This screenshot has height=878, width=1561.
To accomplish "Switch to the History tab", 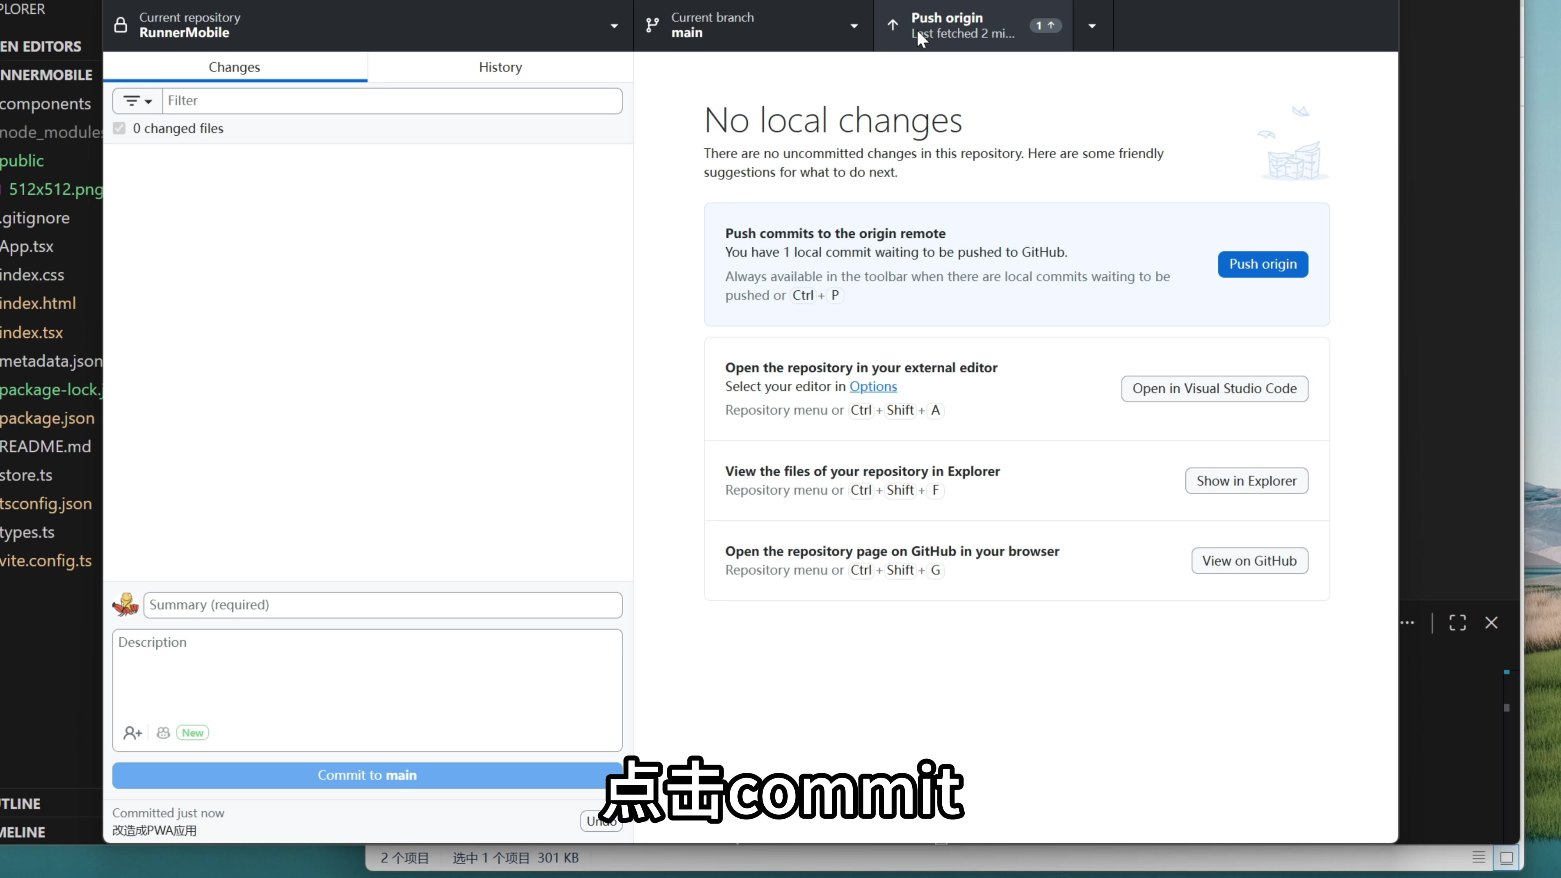I will [x=500, y=67].
